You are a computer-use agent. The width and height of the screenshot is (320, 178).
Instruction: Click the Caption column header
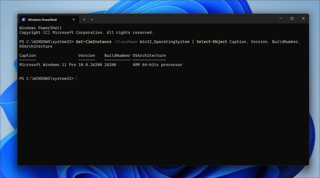[27, 56]
